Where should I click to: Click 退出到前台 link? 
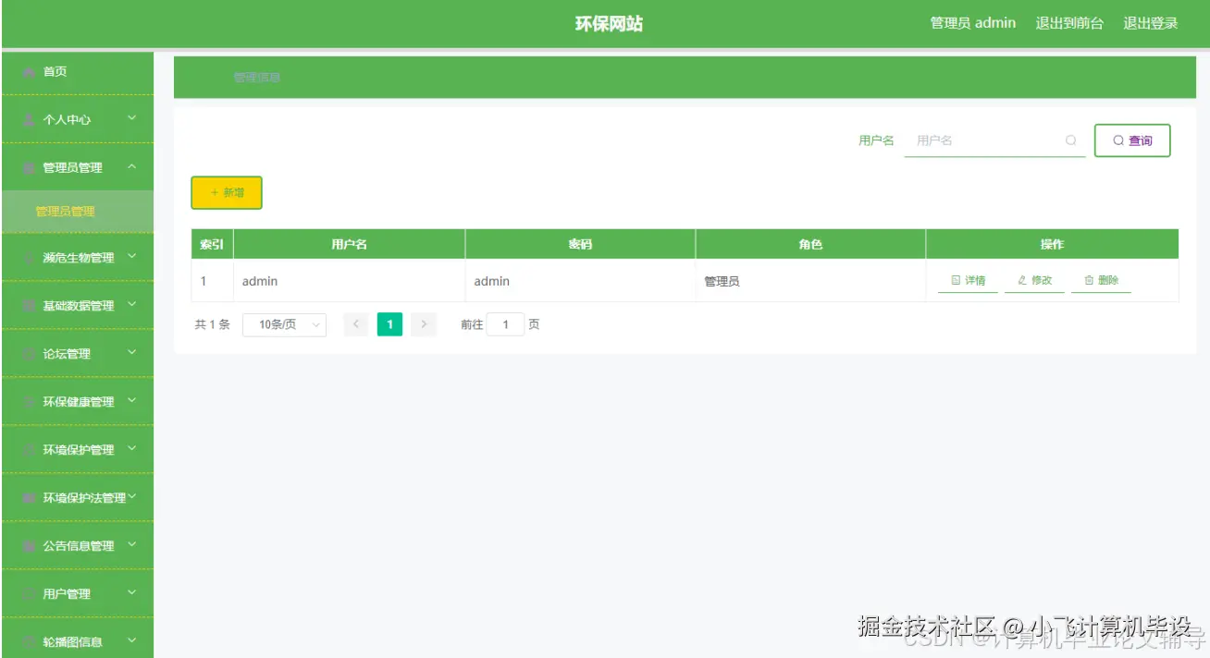click(1068, 23)
